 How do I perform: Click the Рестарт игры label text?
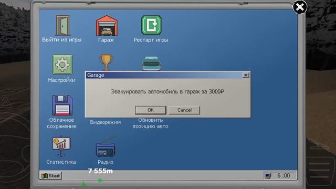coord(151,40)
